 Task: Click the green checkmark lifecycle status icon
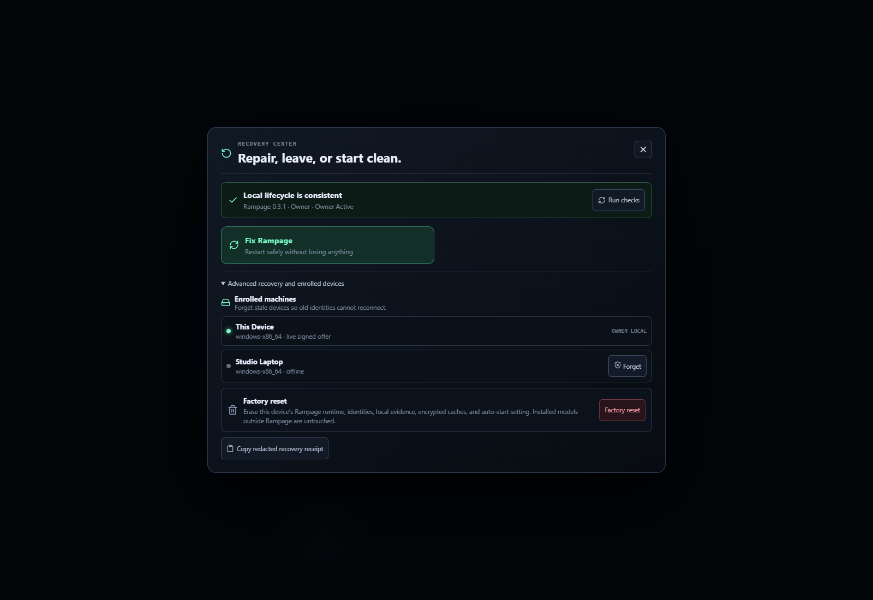pos(233,200)
